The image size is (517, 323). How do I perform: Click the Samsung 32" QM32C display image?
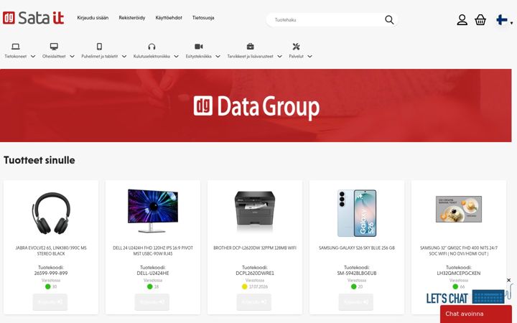[x=459, y=209]
